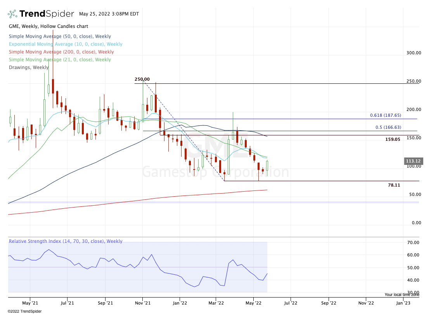Click the 200.00 price axis label
Image resolution: width=431 pixels, height=315 pixels.
(x=414, y=109)
